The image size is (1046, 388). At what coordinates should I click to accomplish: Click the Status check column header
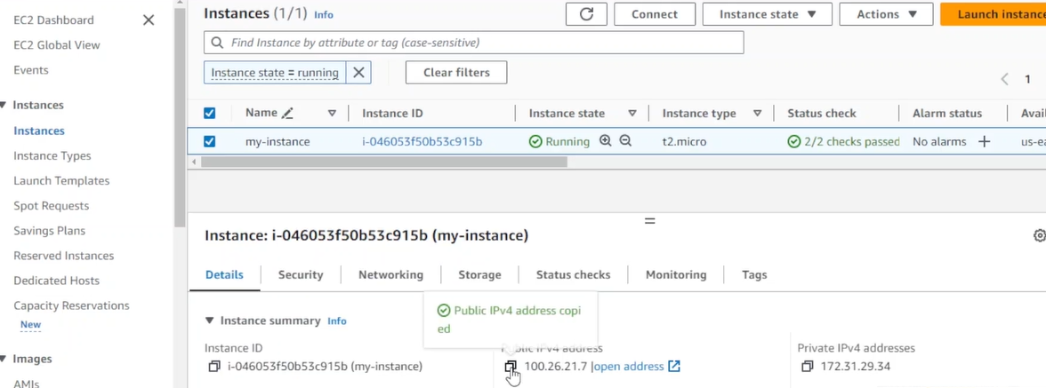(821, 113)
